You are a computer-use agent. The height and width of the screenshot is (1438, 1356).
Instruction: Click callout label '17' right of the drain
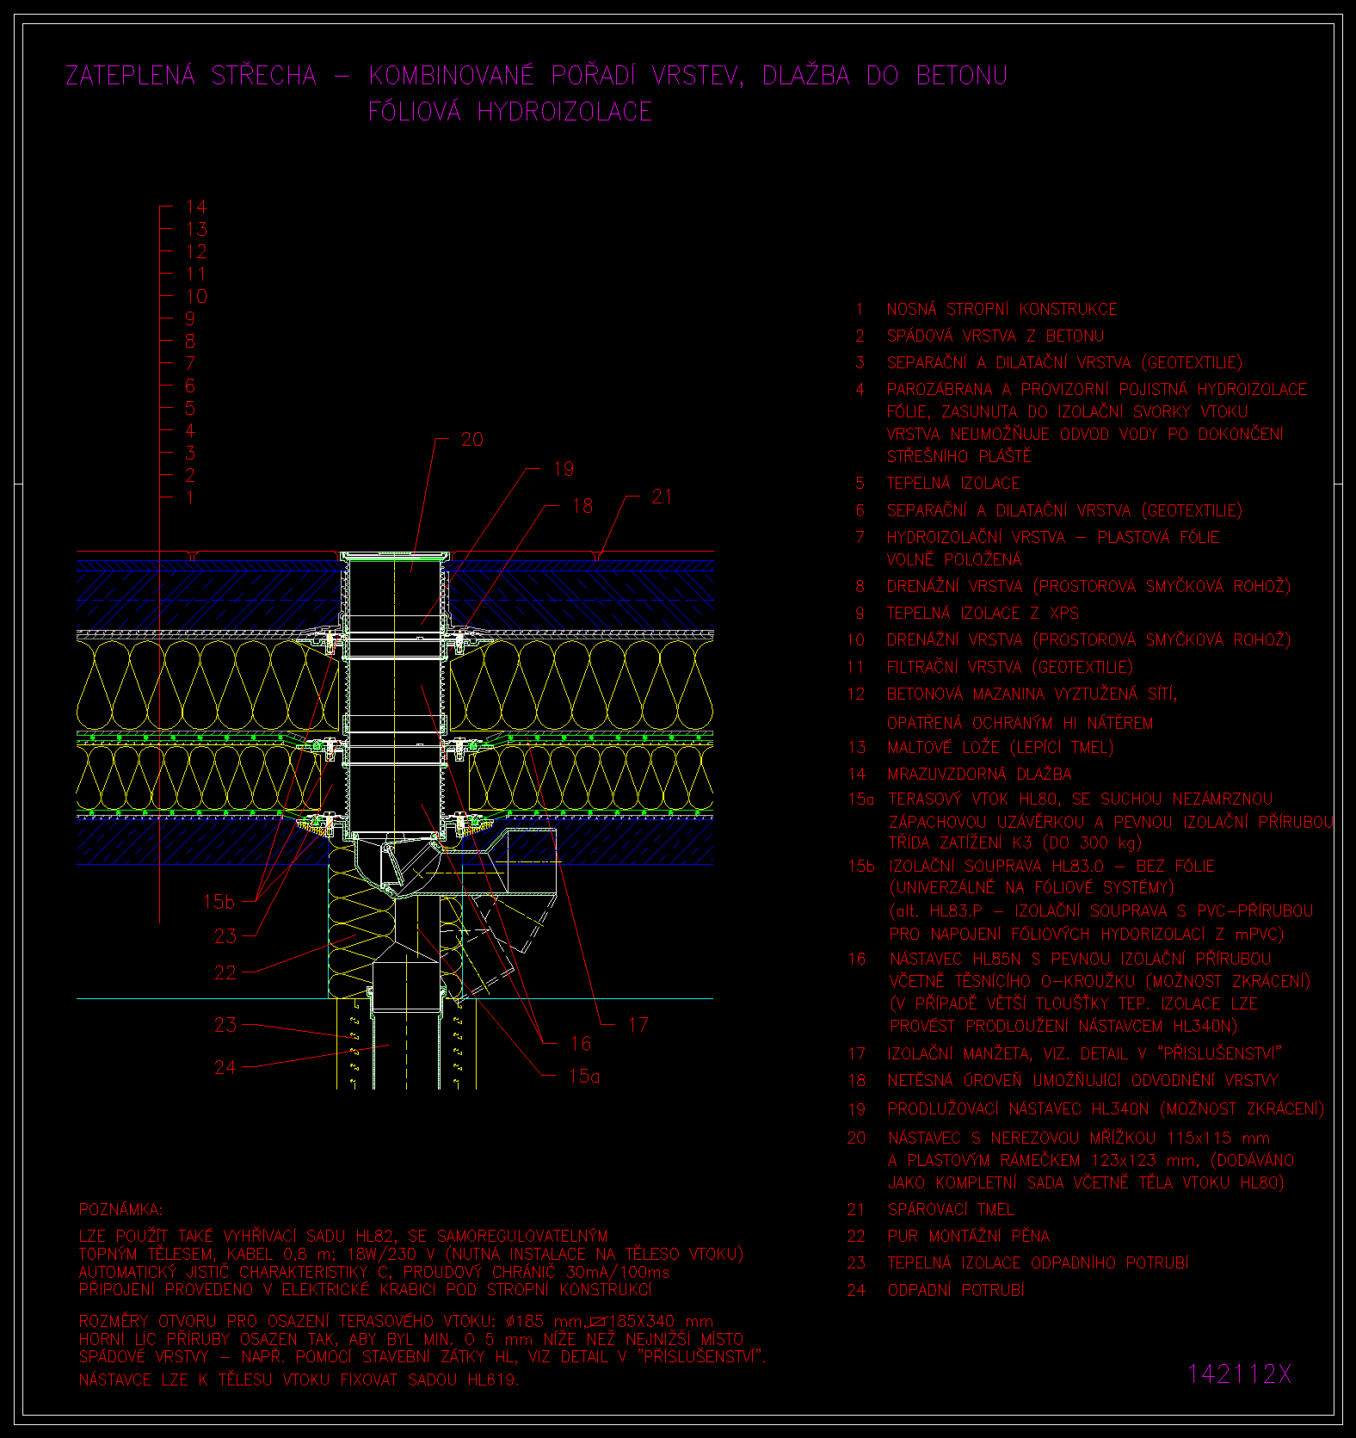(638, 1025)
